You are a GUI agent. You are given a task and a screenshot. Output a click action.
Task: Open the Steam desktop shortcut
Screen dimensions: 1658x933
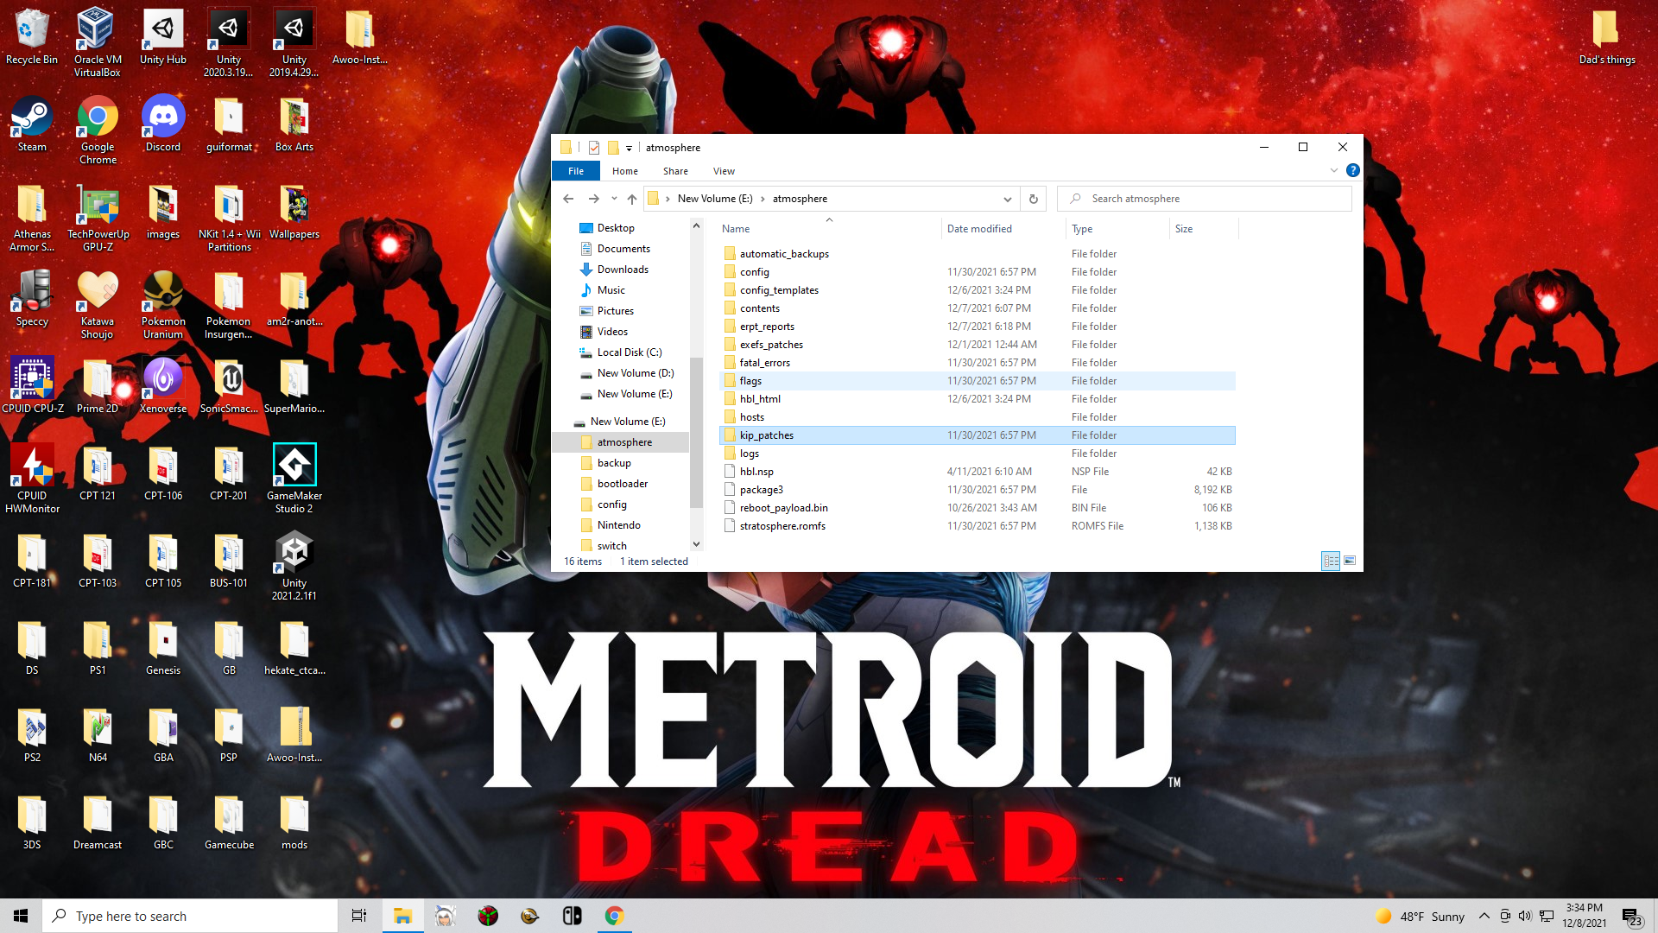tap(32, 124)
